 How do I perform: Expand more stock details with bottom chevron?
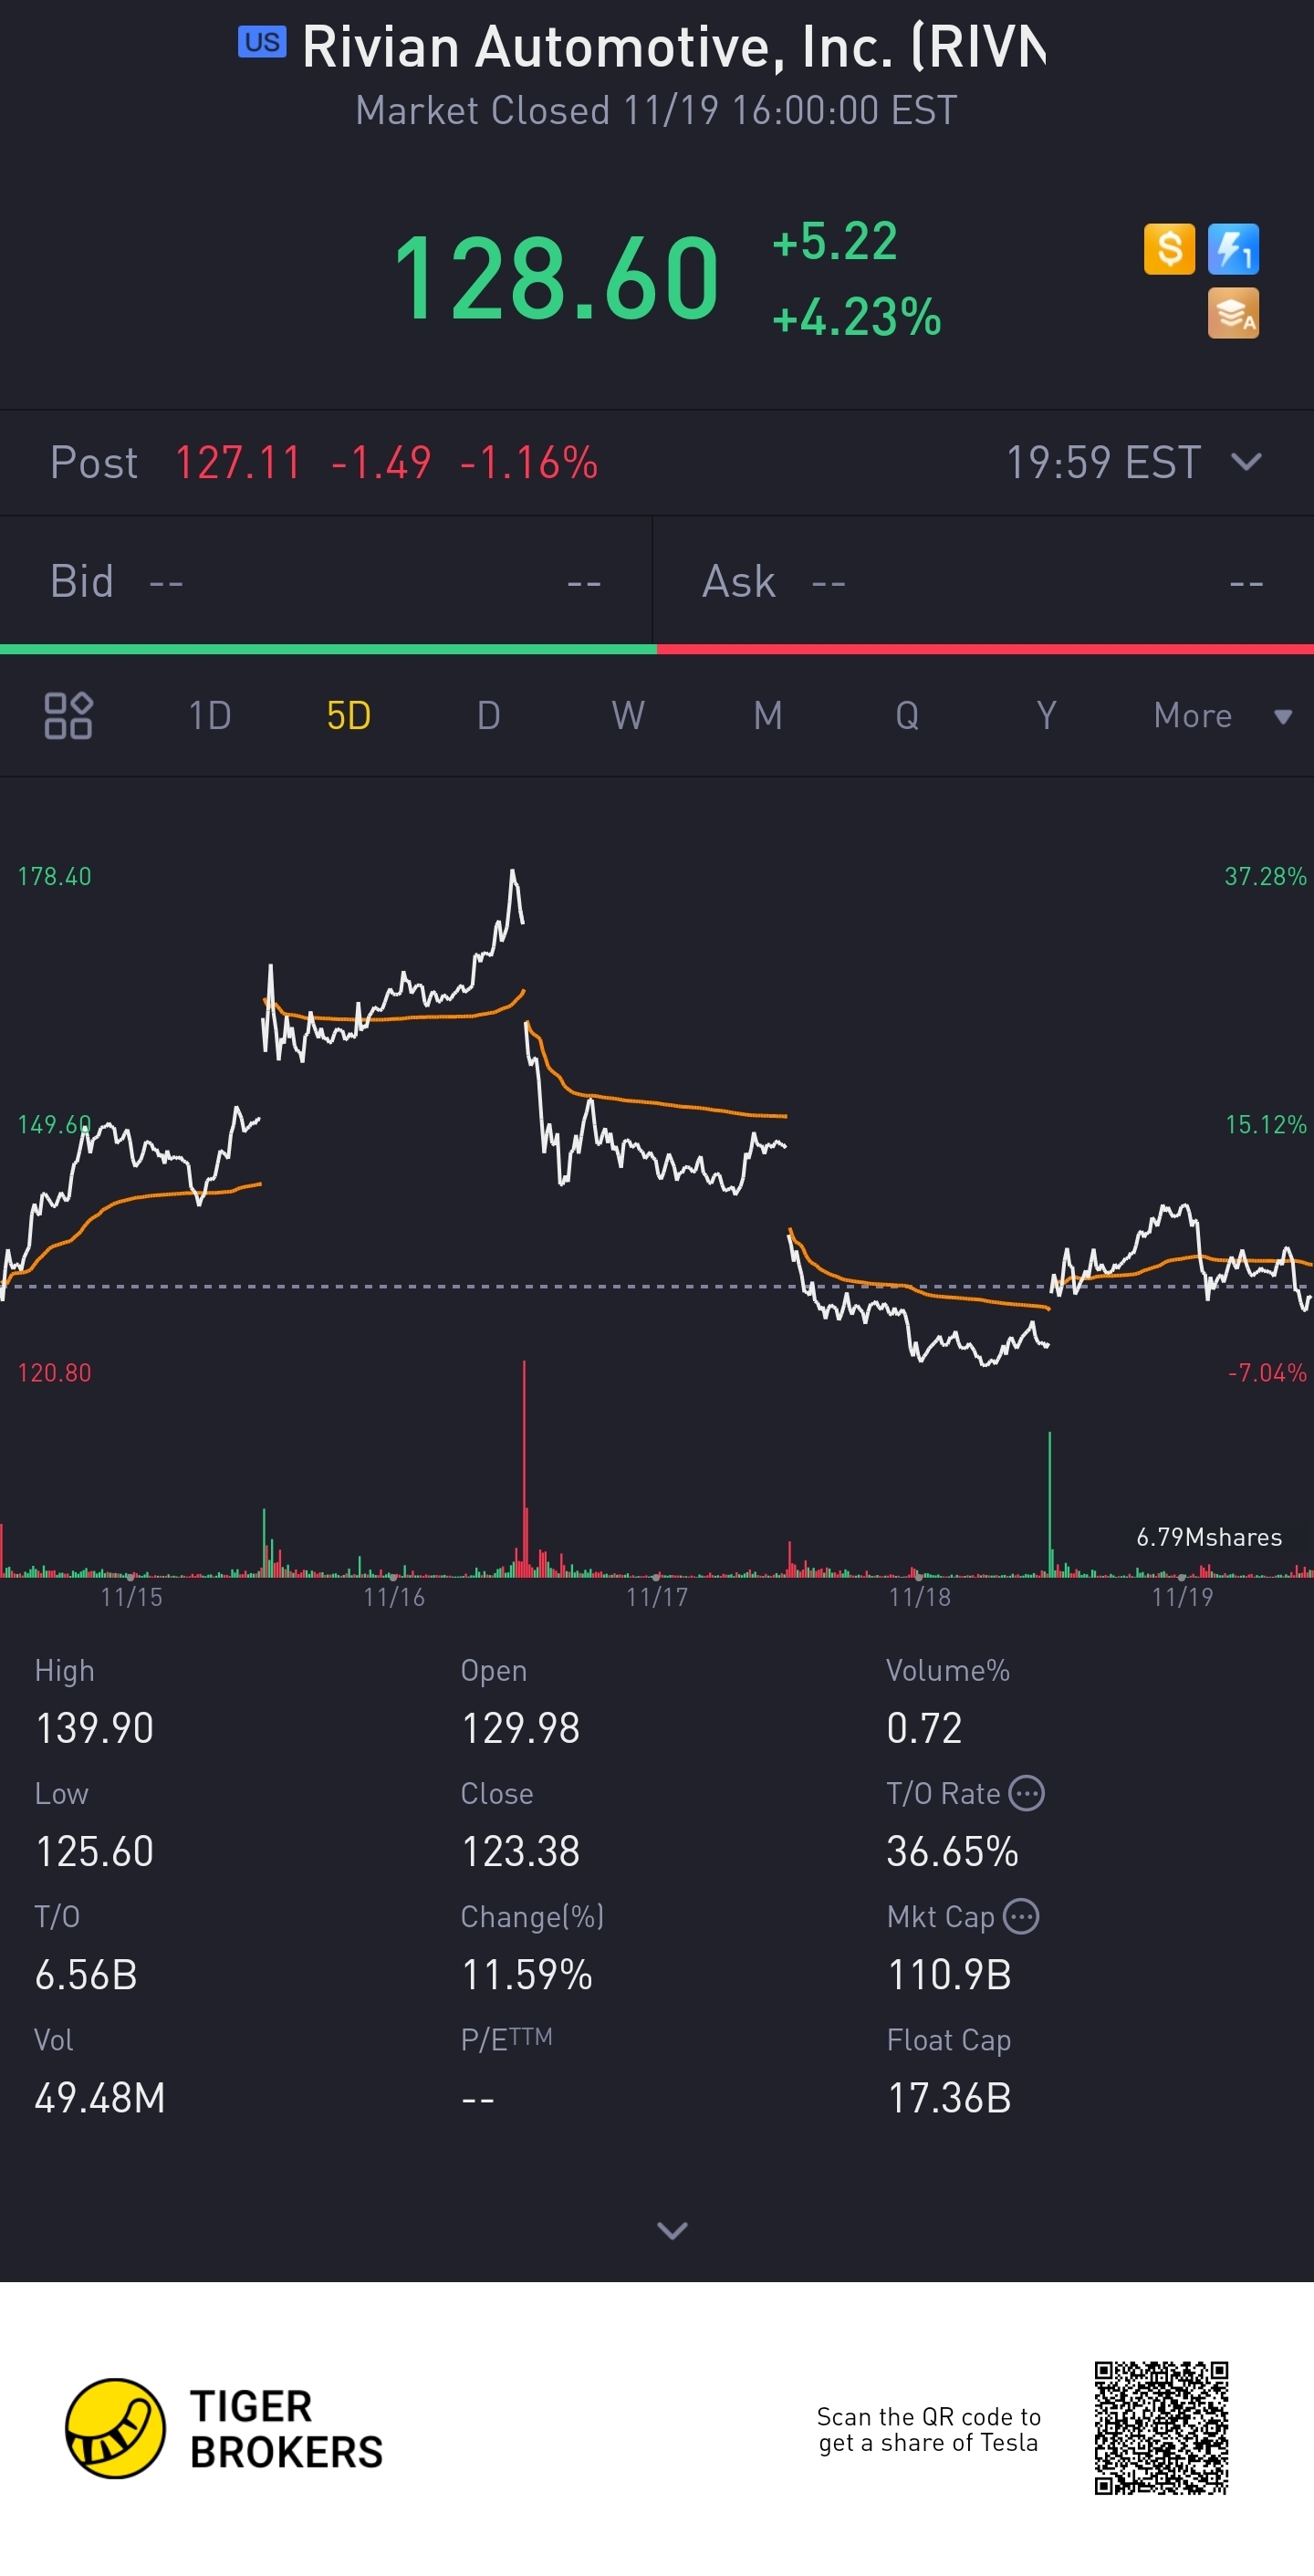672,2230
